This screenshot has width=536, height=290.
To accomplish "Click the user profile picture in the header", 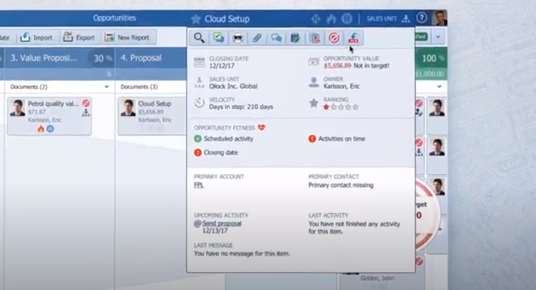I will click(439, 18).
